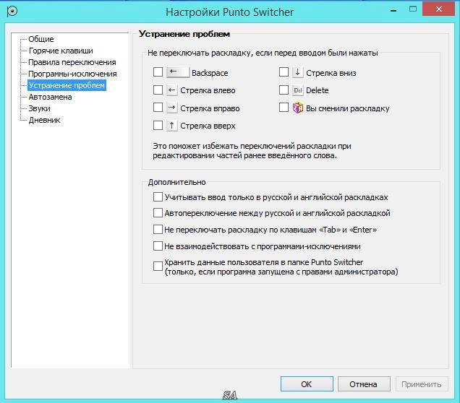This screenshot has width=460, height=403.
Task: Click the Не переключать раскладку group label
Action: click(263, 53)
